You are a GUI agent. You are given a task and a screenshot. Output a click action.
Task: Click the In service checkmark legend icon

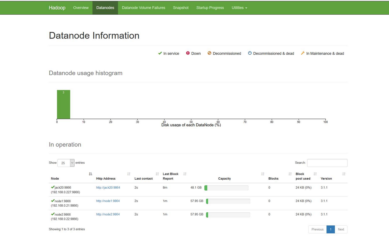(160, 53)
